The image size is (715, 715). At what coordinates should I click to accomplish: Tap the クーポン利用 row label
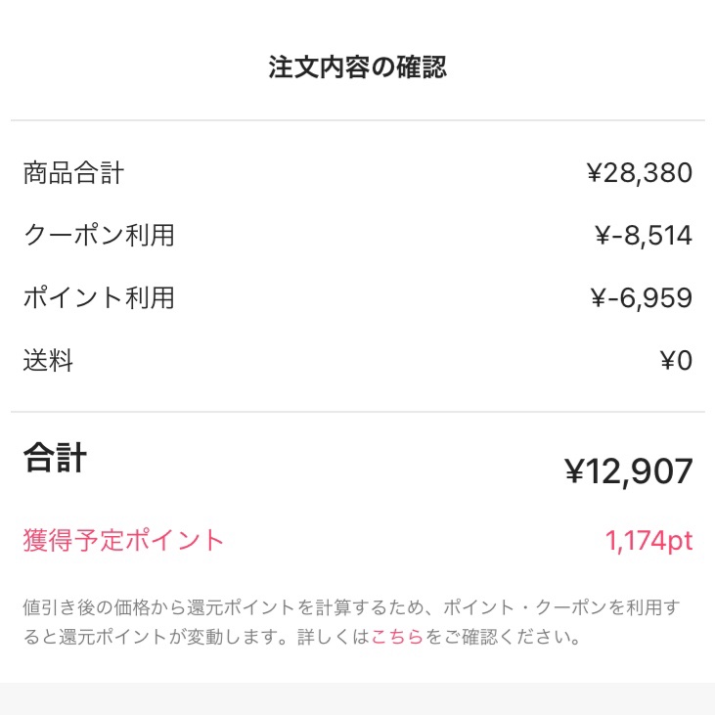pos(99,236)
